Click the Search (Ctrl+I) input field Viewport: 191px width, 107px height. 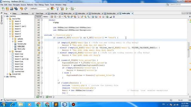(180, 4)
